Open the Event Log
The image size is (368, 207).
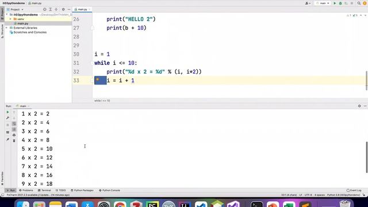click(354, 190)
